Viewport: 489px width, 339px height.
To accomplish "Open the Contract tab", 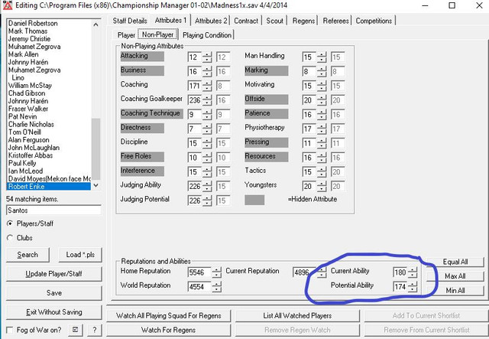I will 246,21.
